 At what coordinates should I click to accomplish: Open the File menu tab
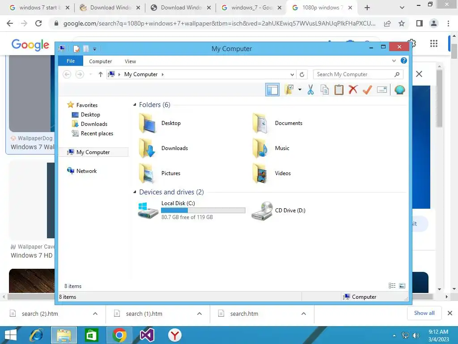pos(71,61)
